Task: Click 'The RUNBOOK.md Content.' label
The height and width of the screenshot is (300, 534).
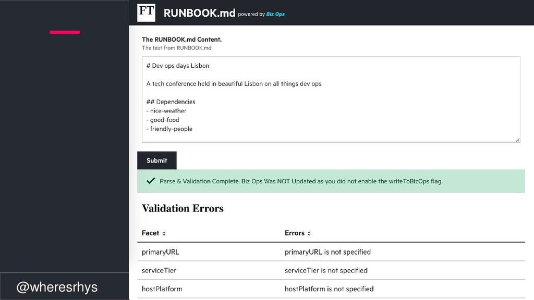Action: pyautogui.click(x=181, y=40)
